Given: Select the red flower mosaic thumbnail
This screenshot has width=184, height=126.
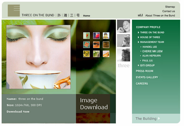Looking at the screenshot, I should click(87, 45).
